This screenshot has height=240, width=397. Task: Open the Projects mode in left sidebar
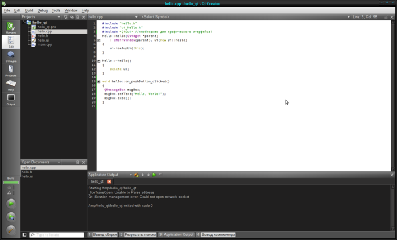pos(11,71)
